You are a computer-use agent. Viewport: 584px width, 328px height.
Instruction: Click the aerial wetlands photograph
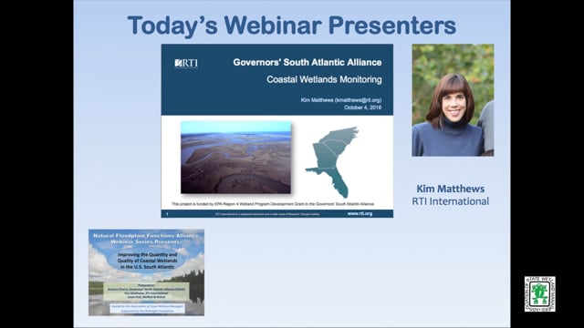pos(235,158)
